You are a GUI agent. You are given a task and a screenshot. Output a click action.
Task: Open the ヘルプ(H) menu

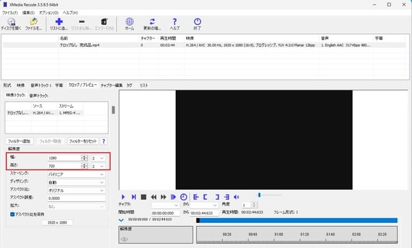(x=70, y=13)
